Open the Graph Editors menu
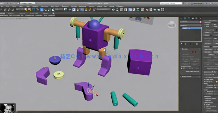This screenshot has width=218, height=113. coord(55,6)
